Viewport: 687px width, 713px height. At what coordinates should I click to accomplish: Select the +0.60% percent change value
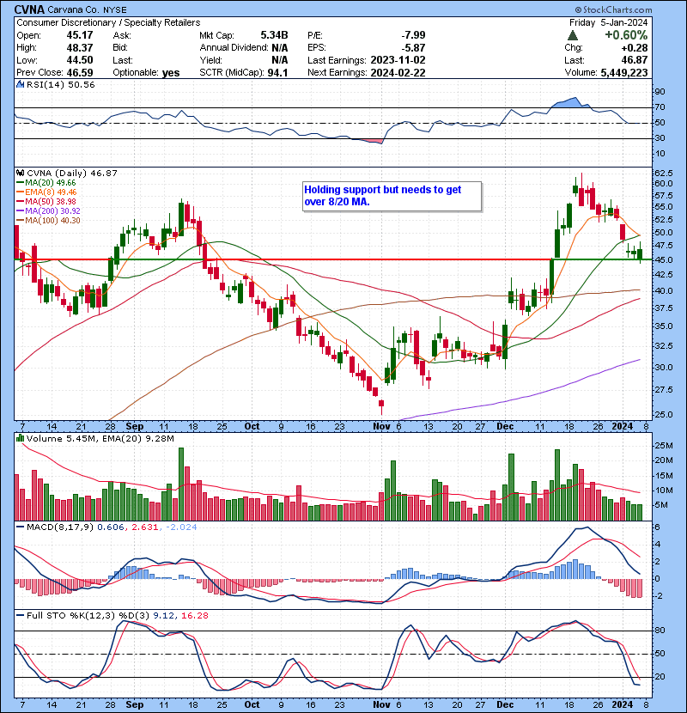(x=626, y=35)
